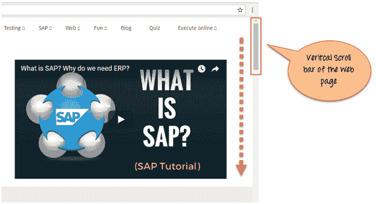This screenshot has width=376, height=204.
Task: Click the Watch later clock icon
Action: 201,69
